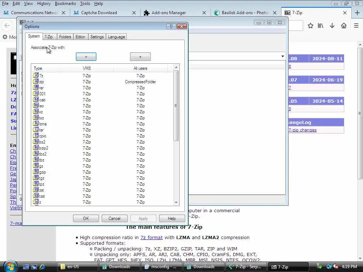Click the tar file type icon
The image size is (363, 272).
point(36,129)
